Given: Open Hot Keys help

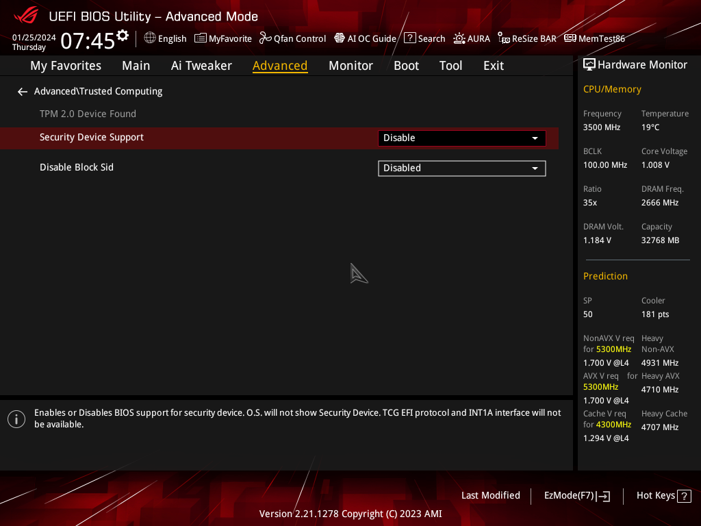Looking at the screenshot, I should (663, 496).
